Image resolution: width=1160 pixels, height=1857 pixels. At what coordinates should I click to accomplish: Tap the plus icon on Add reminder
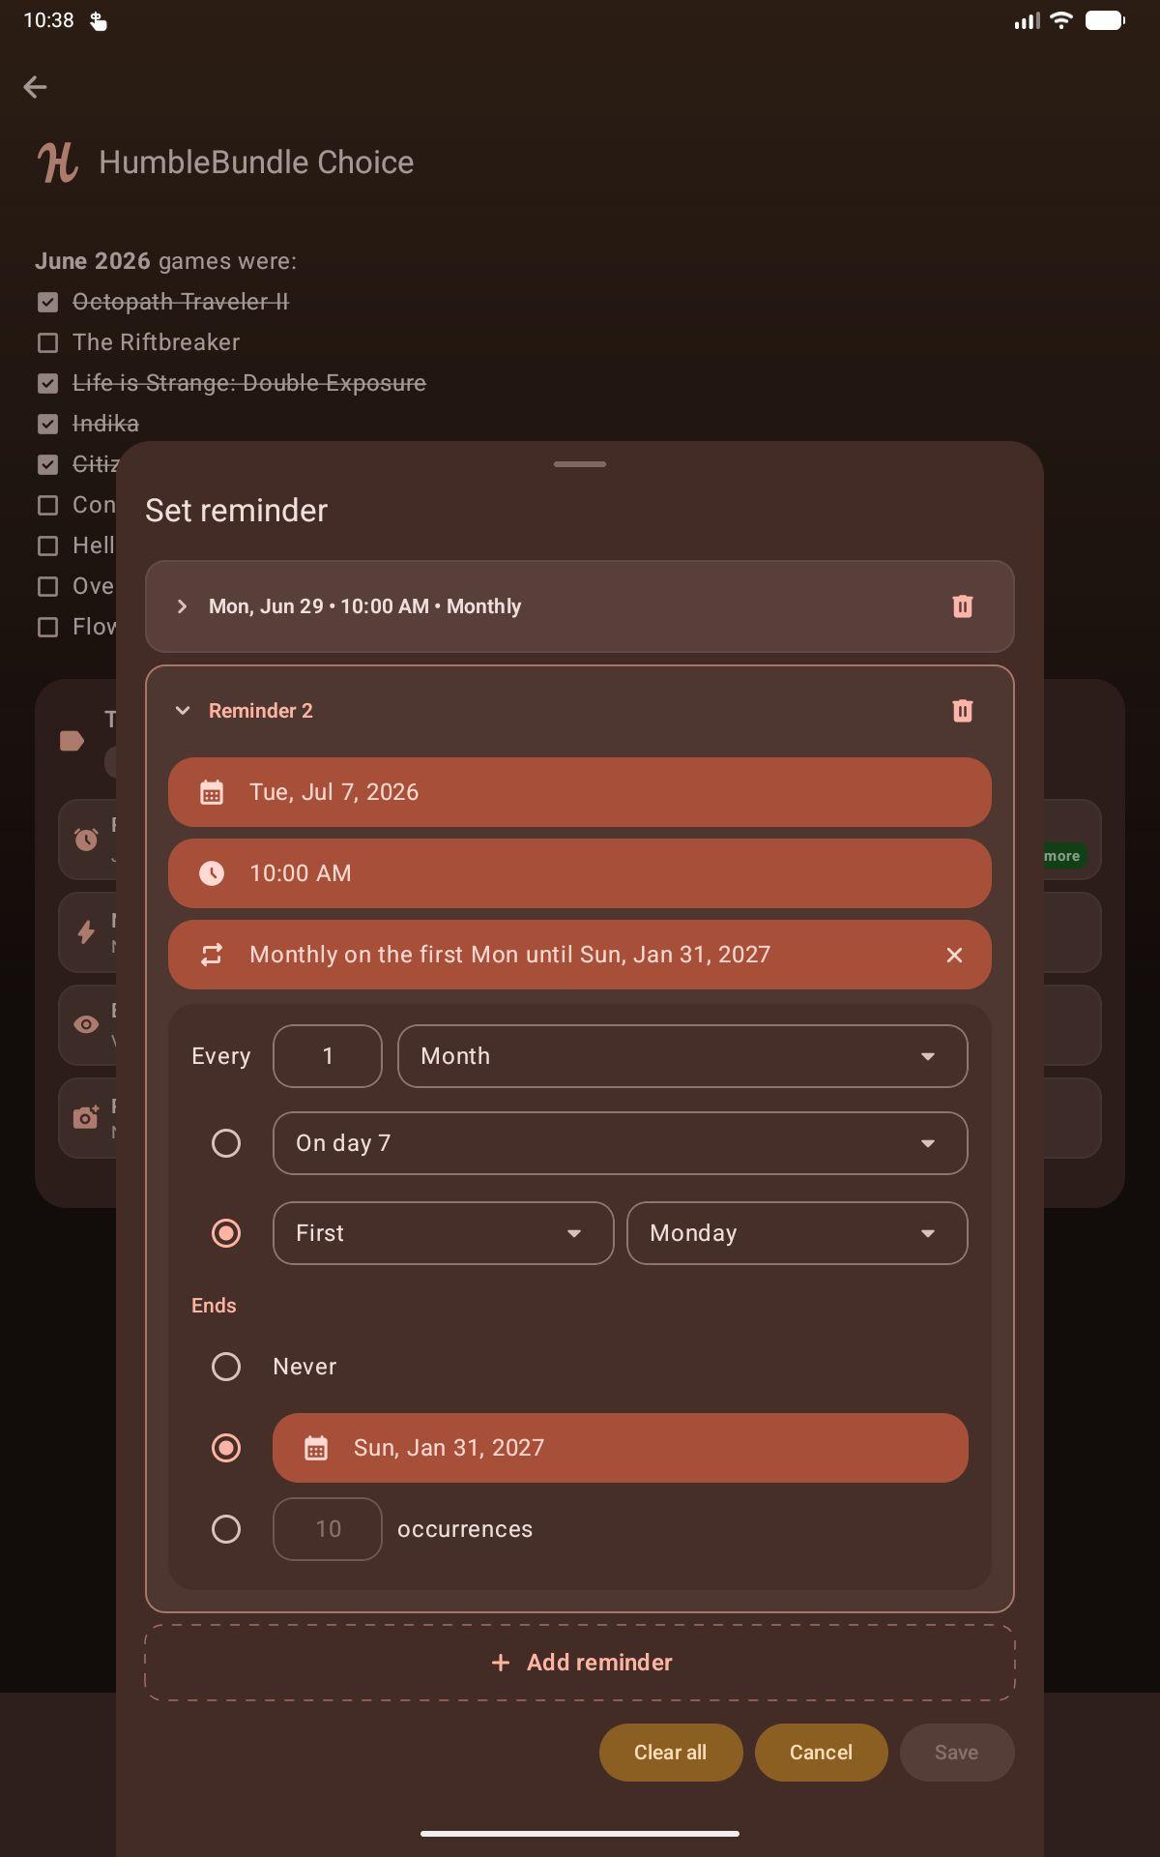(x=501, y=1663)
